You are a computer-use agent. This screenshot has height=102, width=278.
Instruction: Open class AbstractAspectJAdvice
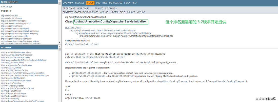click(x=11, y=68)
